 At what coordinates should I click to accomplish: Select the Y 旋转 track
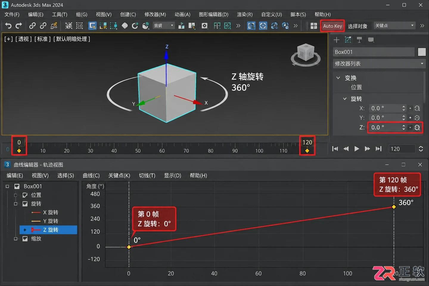point(51,221)
